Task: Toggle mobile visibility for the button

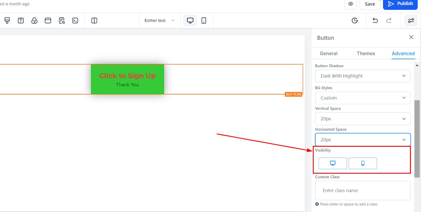Action: (363, 163)
